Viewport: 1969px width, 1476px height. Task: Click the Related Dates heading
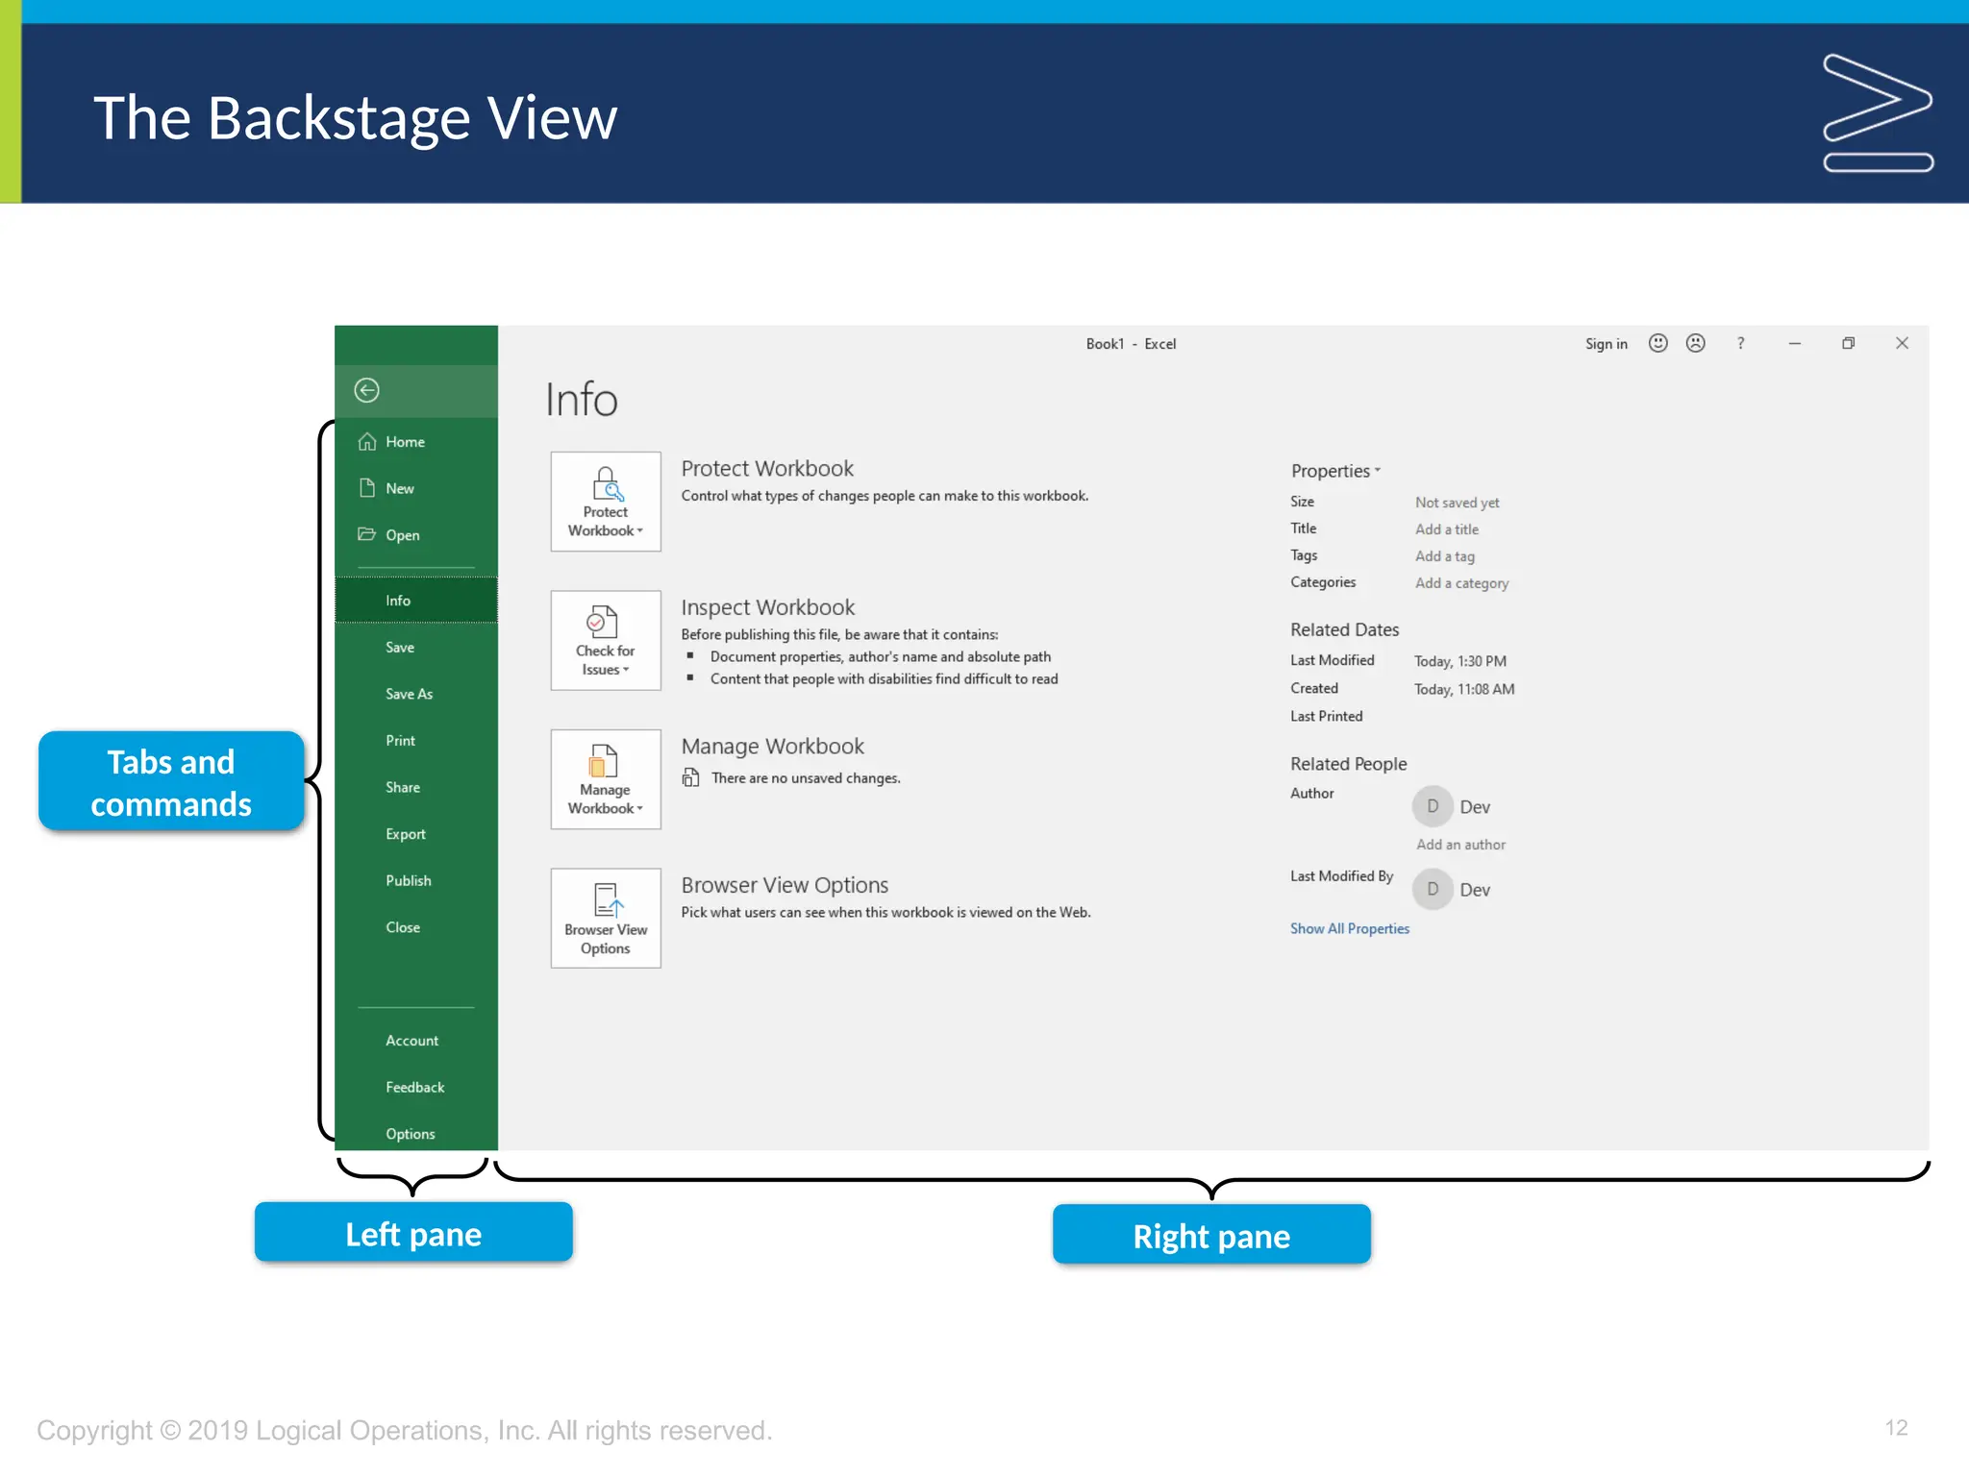coord(1344,630)
